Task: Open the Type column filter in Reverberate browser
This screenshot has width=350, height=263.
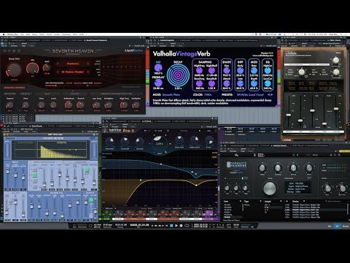Action: 260,202
